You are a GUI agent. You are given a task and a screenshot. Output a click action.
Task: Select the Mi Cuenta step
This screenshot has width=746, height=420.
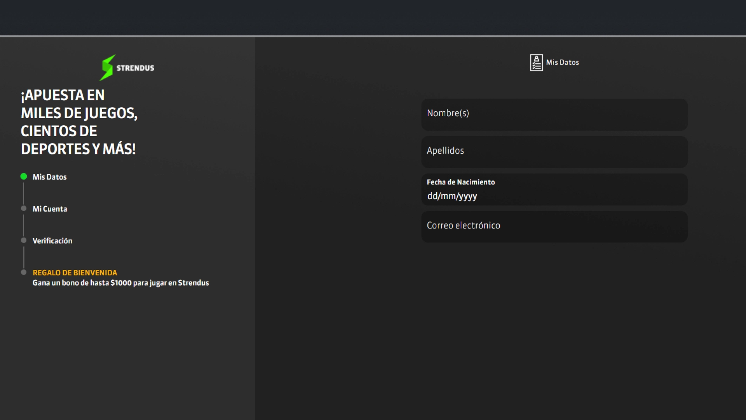click(50, 209)
